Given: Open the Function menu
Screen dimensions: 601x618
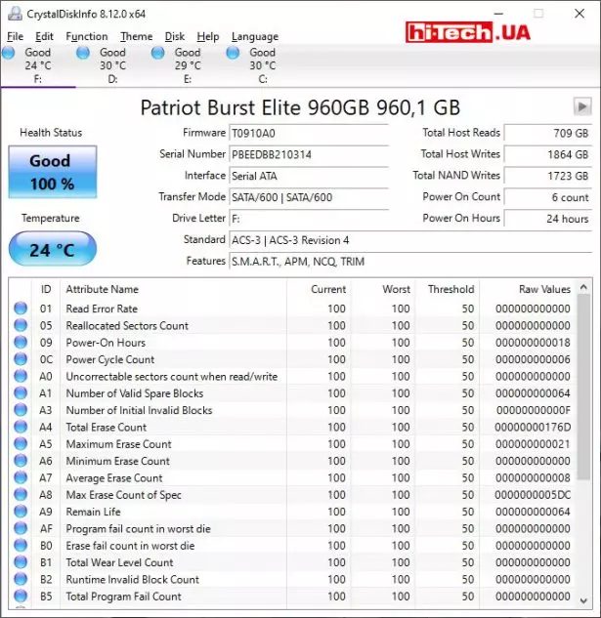Looking at the screenshot, I should point(87,36).
